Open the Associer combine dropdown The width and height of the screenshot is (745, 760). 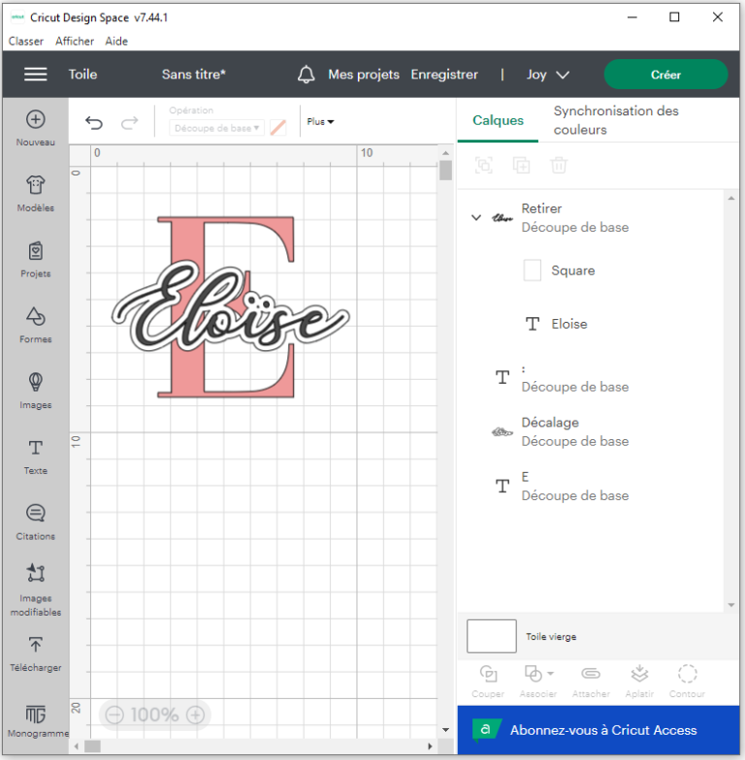[538, 681]
